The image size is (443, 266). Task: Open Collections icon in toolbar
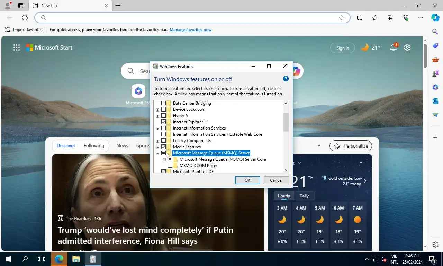tap(390, 18)
